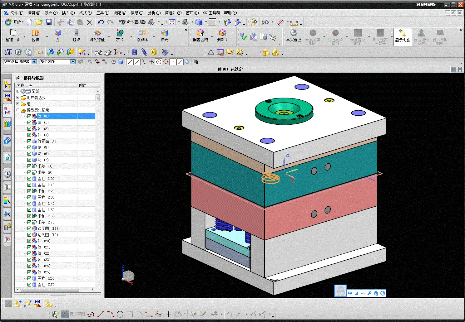Open the 装配(A) menu
Viewport: 465px width, 322px height.
pyautogui.click(x=120, y=13)
